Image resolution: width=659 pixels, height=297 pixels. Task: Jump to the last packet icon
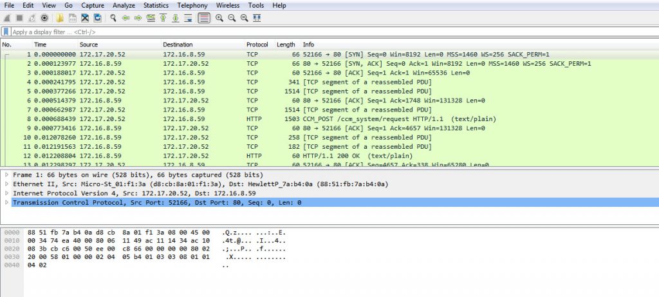click(x=176, y=18)
